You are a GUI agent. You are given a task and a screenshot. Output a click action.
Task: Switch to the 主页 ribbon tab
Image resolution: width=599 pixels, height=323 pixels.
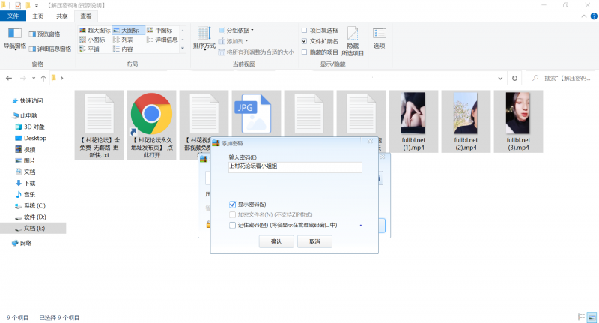(38, 16)
